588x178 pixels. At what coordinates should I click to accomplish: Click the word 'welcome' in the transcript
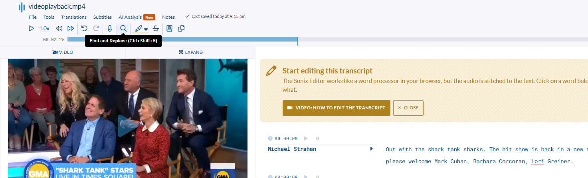[420, 162]
